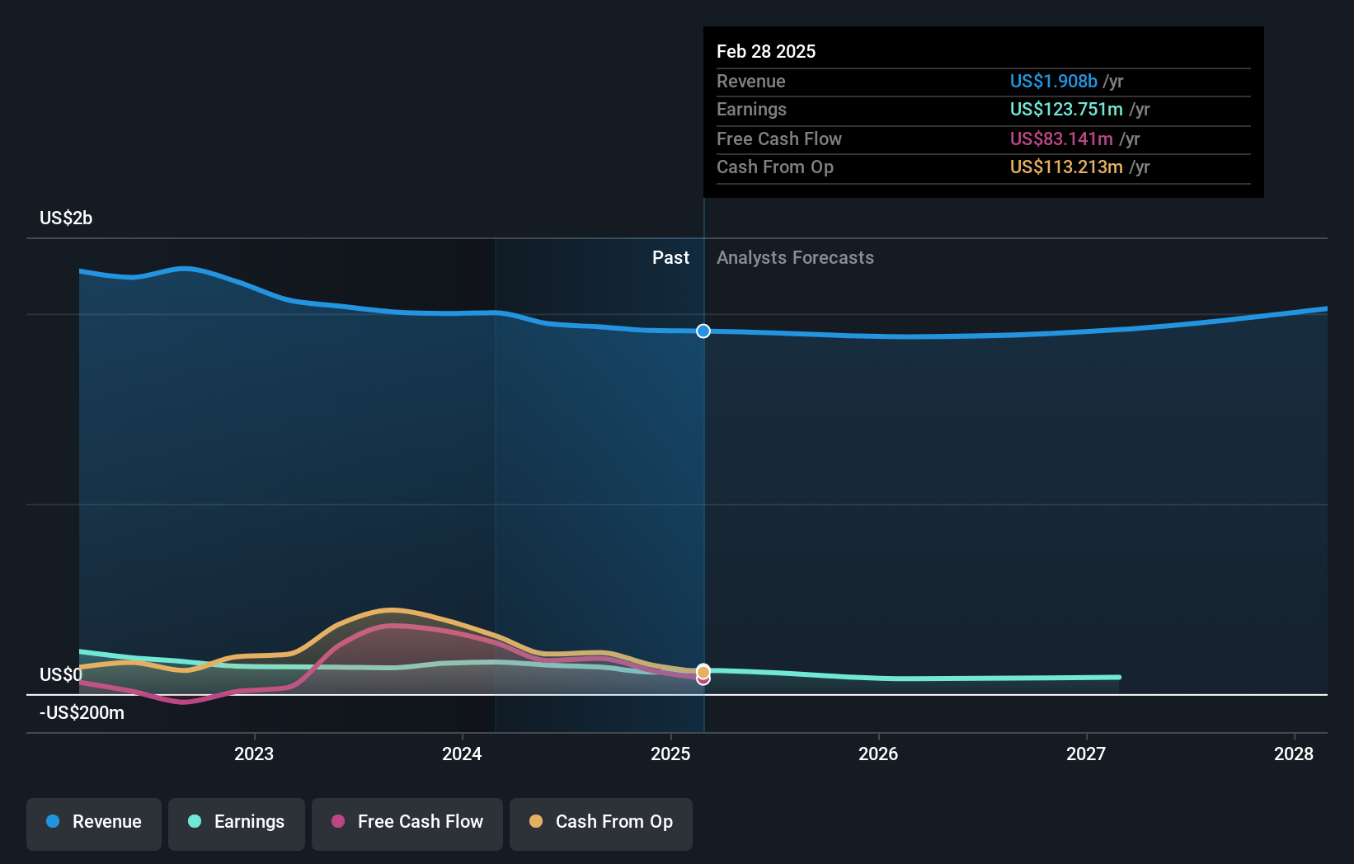Click the Free Cash Flow tooltip label
The image size is (1354, 864).
click(x=779, y=139)
